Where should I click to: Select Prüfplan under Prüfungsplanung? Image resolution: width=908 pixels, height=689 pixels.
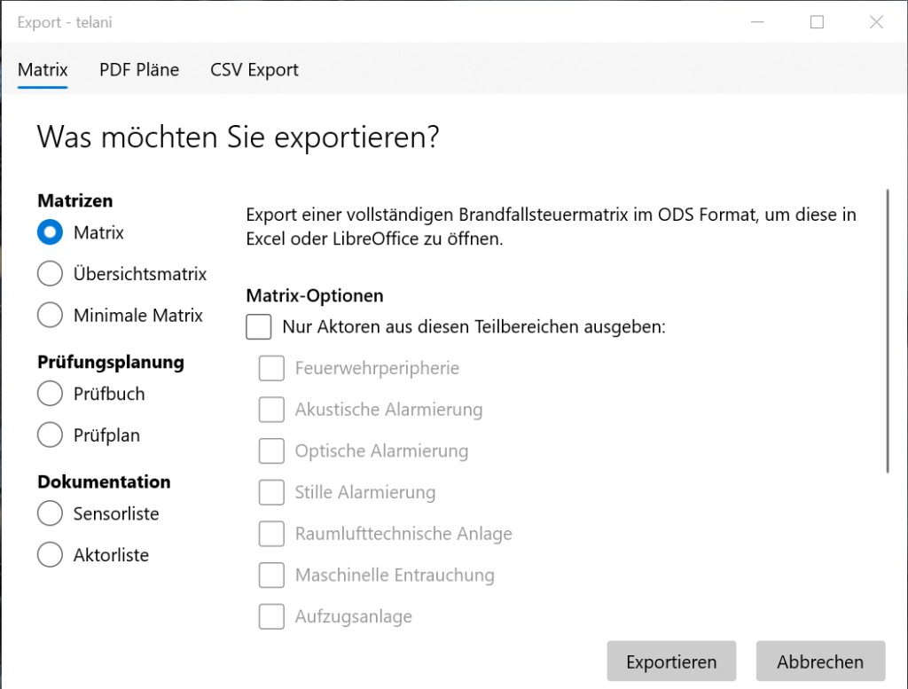(50, 435)
